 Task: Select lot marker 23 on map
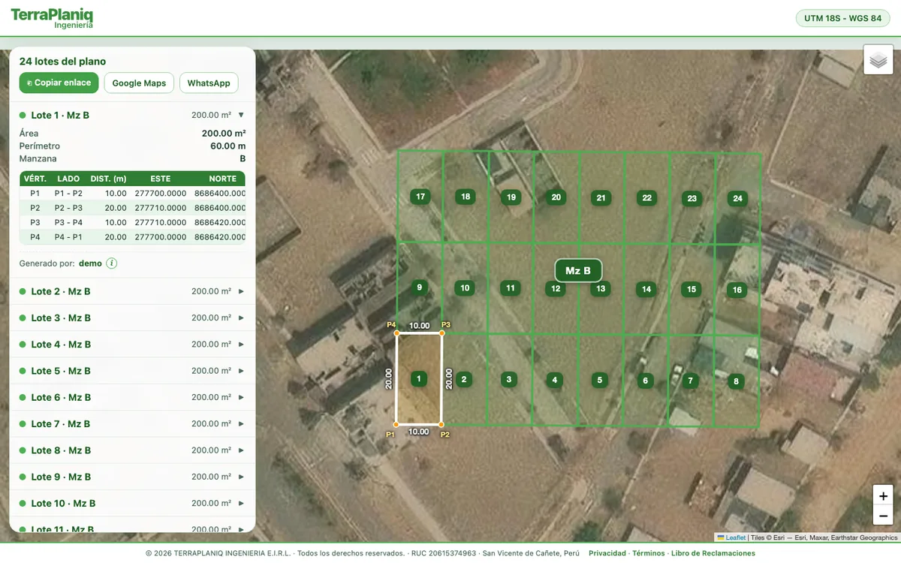pyautogui.click(x=692, y=199)
